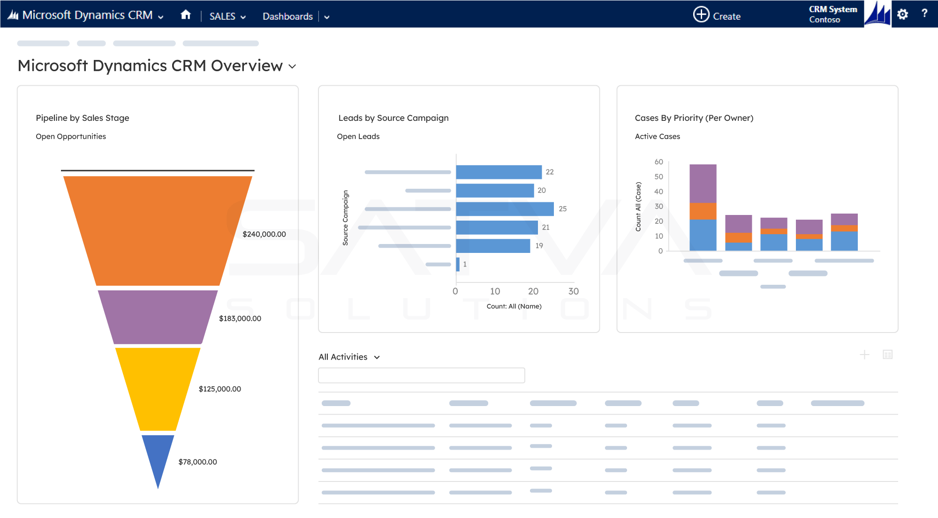
Task: Open the CRM System Contoso user menu
Action: (x=832, y=14)
